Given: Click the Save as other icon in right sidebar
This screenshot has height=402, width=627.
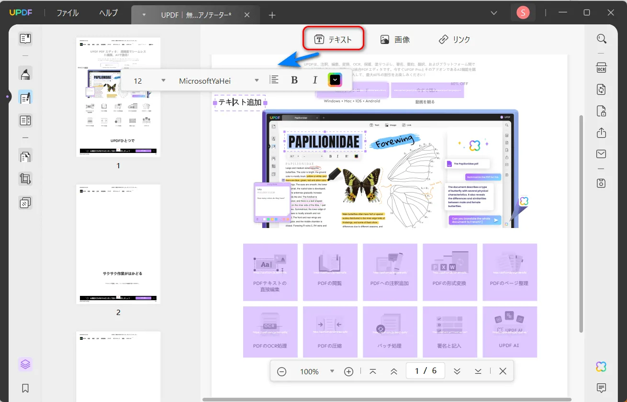Looking at the screenshot, I should pyautogui.click(x=602, y=183).
